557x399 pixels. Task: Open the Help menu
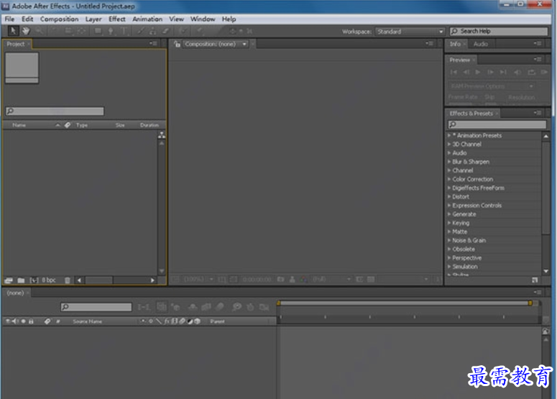coord(229,19)
